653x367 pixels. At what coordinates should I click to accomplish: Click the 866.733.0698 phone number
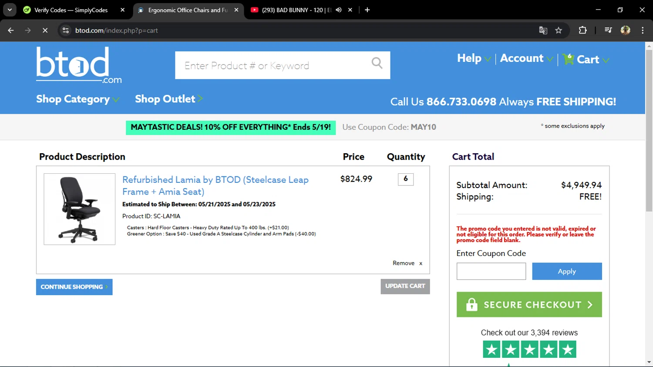tap(461, 102)
